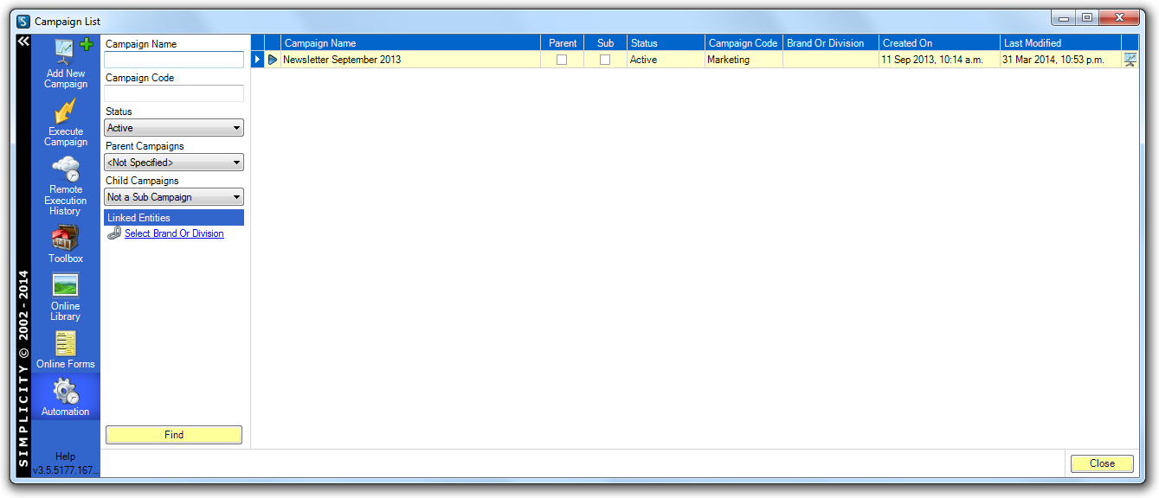The height and width of the screenshot is (498, 1159).
Task: Sort by Campaign Name column header
Action: (411, 42)
